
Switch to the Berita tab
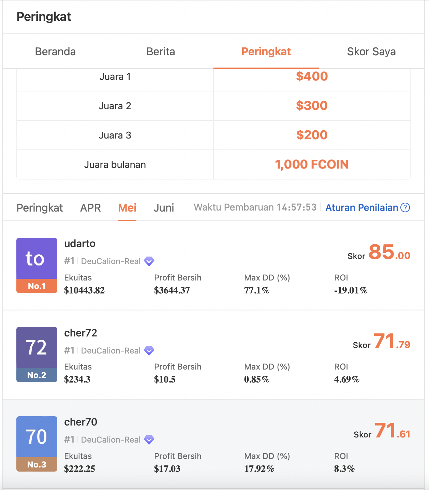click(161, 52)
